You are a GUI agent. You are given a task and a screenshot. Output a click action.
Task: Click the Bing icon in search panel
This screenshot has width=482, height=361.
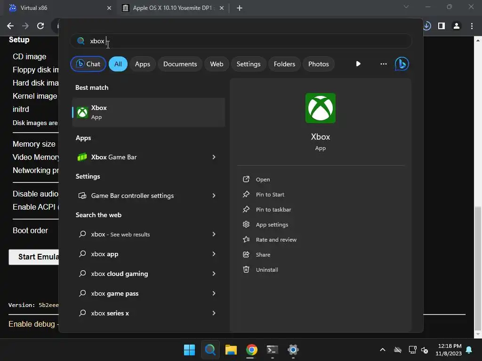pos(402,64)
